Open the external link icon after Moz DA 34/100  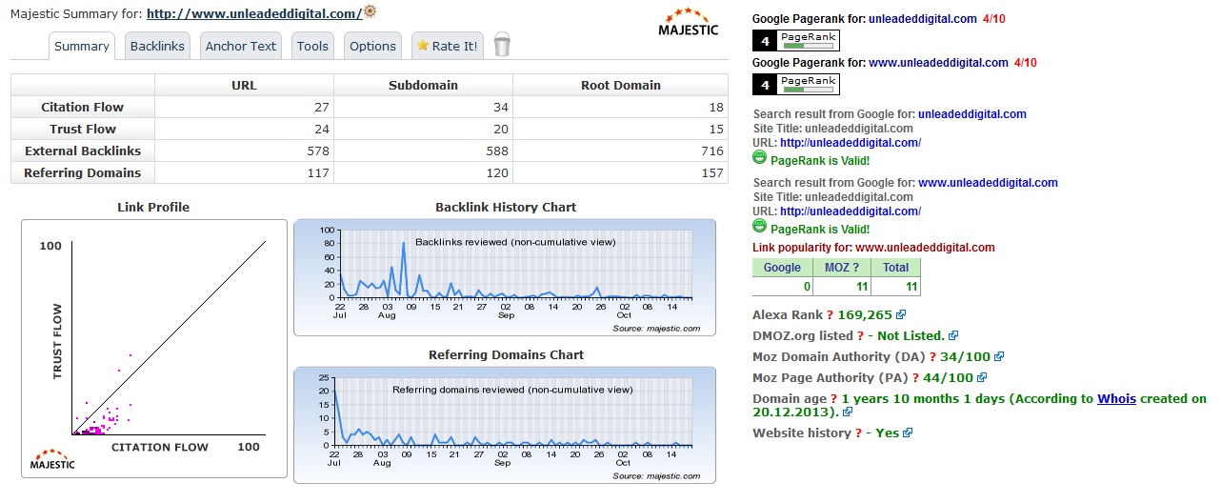point(999,357)
